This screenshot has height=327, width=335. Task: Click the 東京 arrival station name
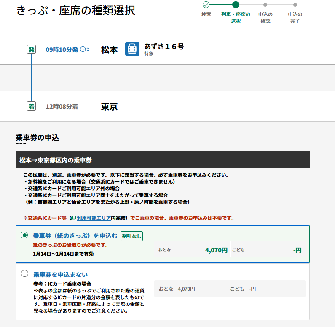pos(109,106)
